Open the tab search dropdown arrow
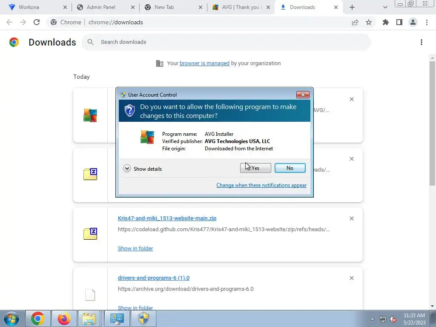The image size is (436, 327). click(x=385, y=7)
